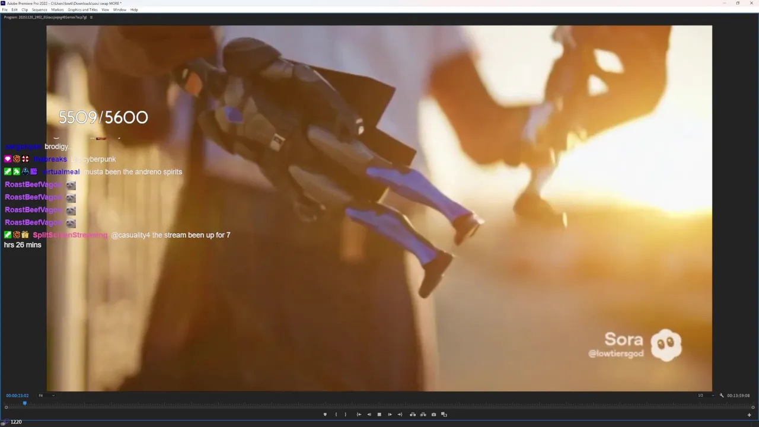This screenshot has width=759, height=427.
Task: Click the Lift button
Action: (x=413, y=415)
